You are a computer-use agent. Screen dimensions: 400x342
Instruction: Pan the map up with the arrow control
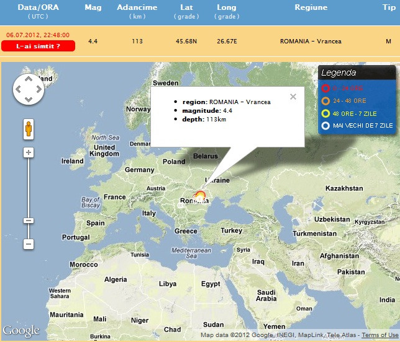[x=28, y=81]
